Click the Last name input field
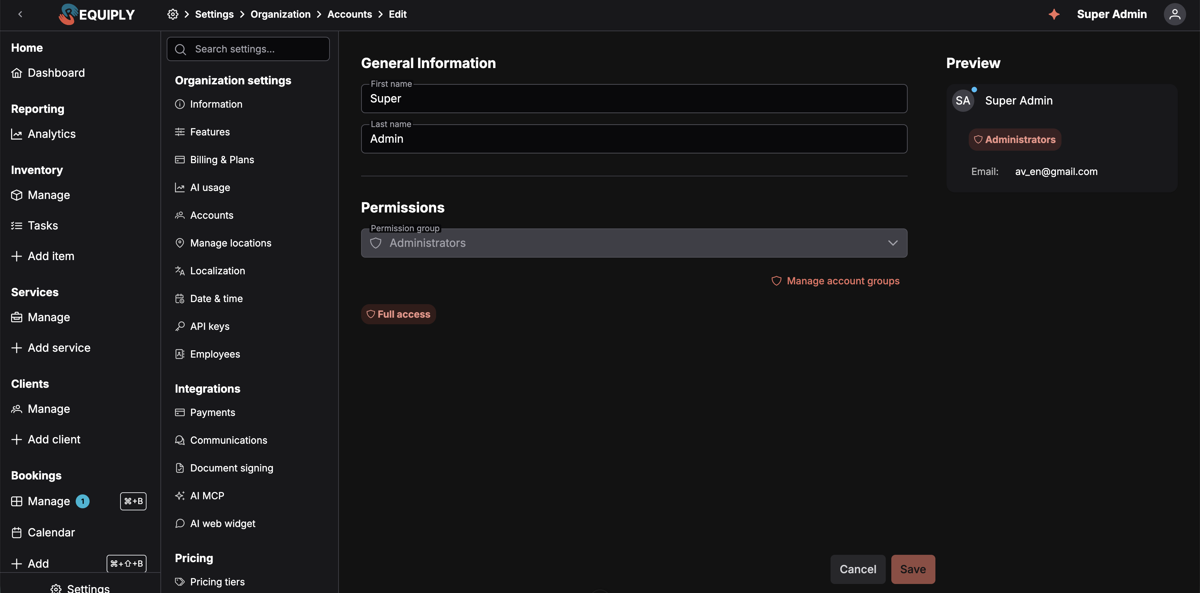 (634, 139)
